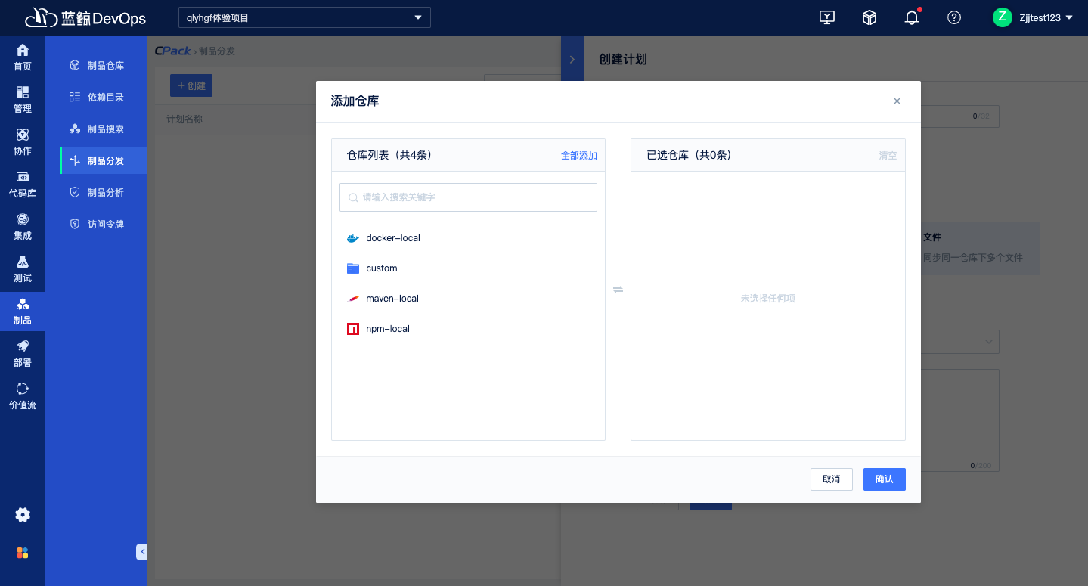
Task: Click the 仓库列表（共4条） heading
Action: coord(389,155)
